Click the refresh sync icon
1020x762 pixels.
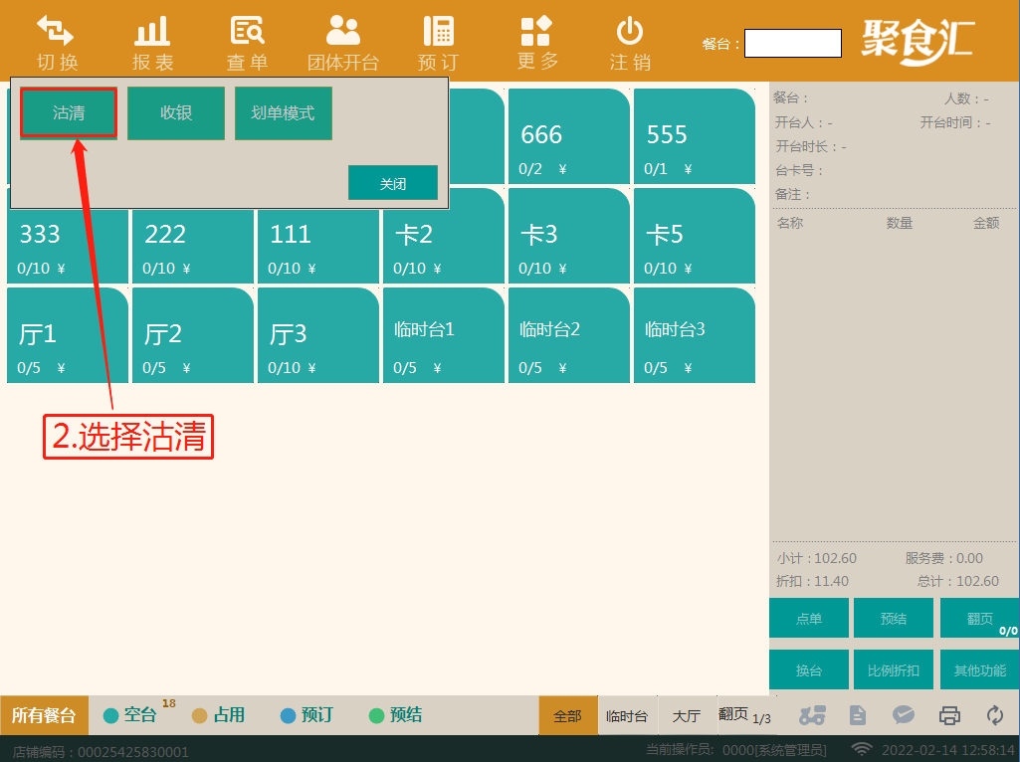click(x=995, y=716)
